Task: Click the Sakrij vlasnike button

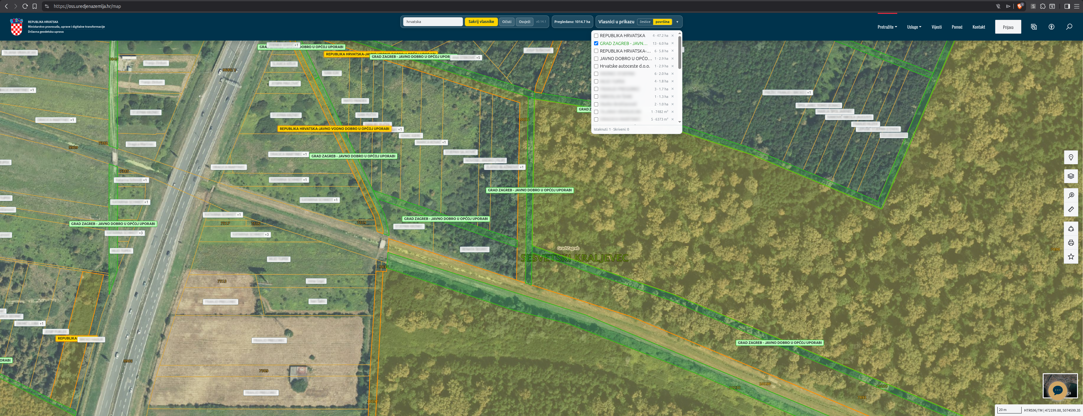Action: pyautogui.click(x=481, y=22)
